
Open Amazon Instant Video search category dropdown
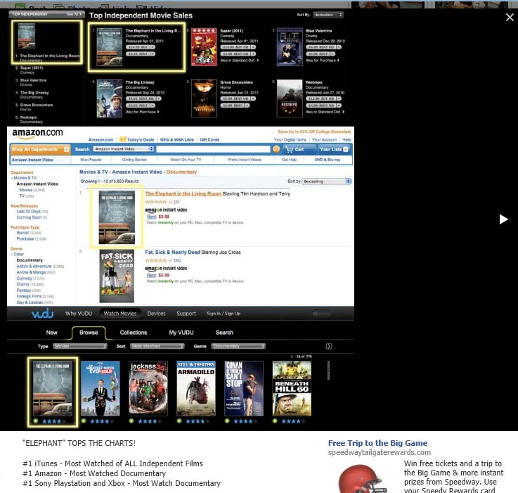coord(124,149)
